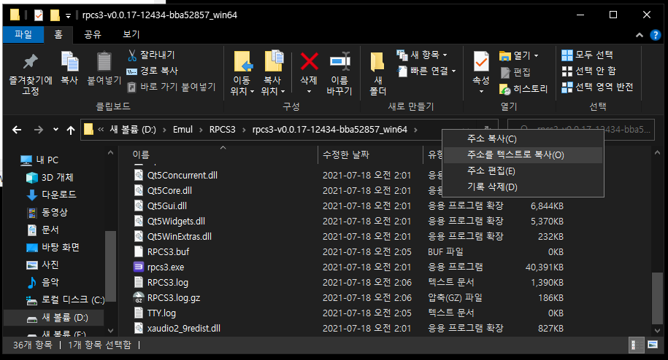Open the 열기 dropdown in ribbon
Viewport: 668px width, 360px height.
pos(518,55)
